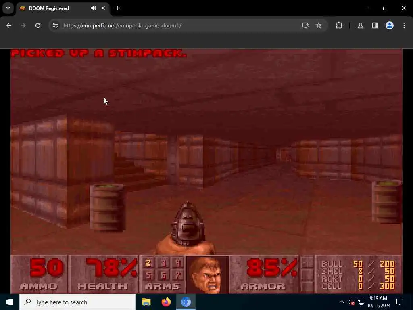Launch Firefox from the taskbar
The height and width of the screenshot is (310, 413).
click(x=166, y=302)
